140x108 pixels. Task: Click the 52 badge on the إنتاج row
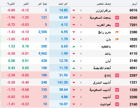click(x=117, y=75)
